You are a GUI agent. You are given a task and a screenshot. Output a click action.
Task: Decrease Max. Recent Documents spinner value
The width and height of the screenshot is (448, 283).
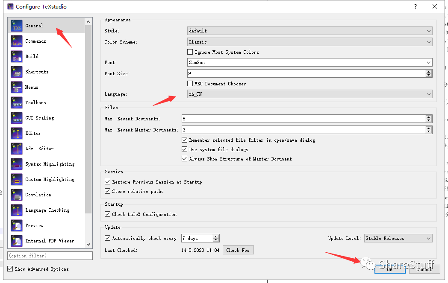click(429, 120)
